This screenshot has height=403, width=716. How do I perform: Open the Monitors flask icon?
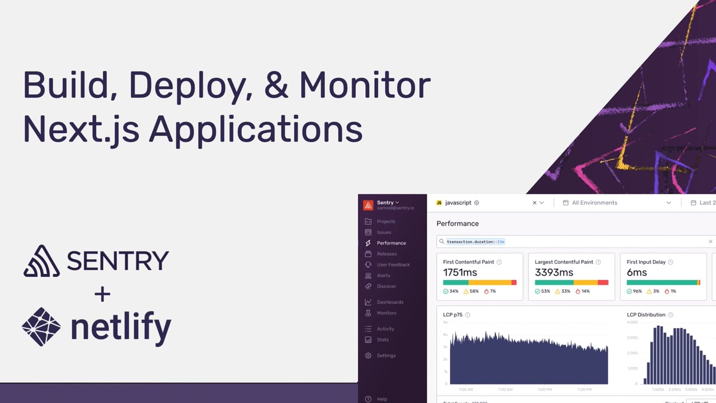368,313
